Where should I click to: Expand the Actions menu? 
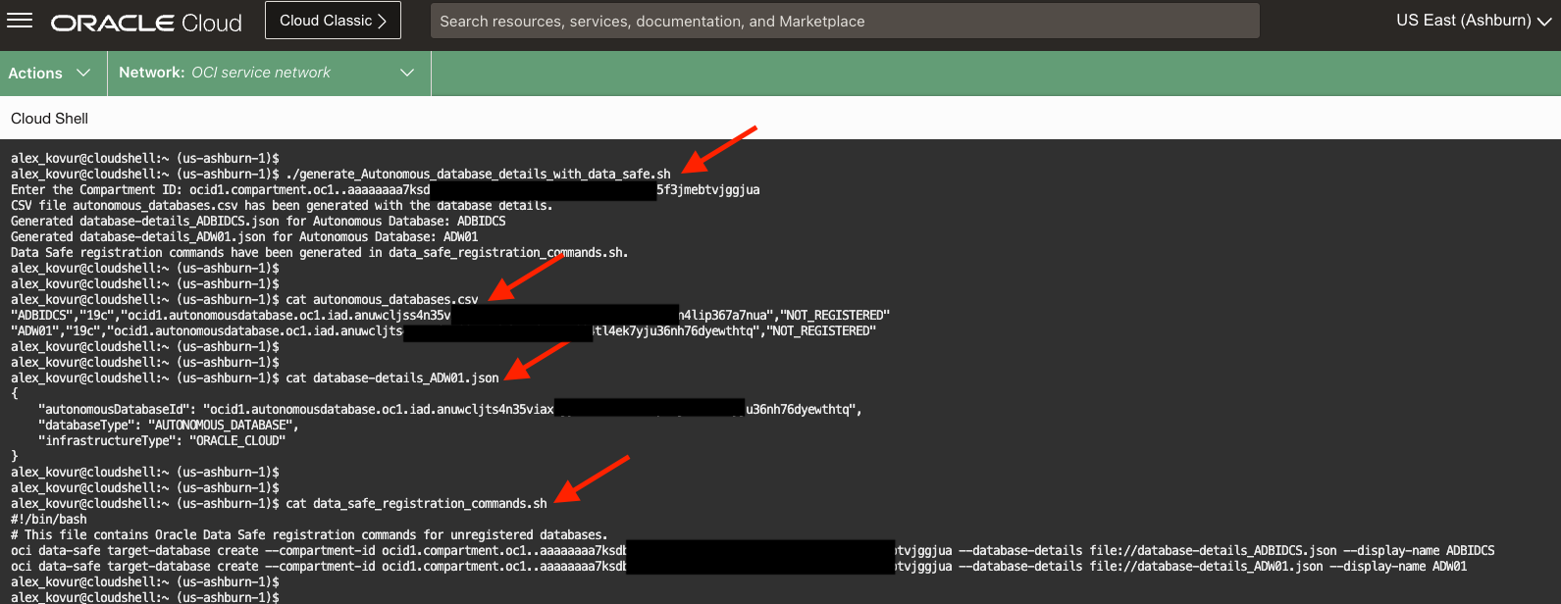pyautogui.click(x=49, y=74)
